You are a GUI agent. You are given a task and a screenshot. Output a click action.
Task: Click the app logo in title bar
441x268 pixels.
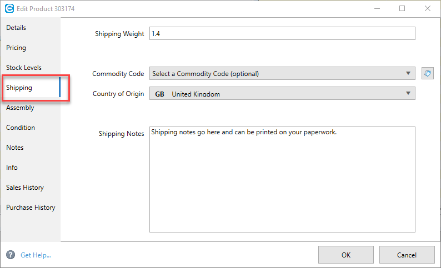[9, 8]
